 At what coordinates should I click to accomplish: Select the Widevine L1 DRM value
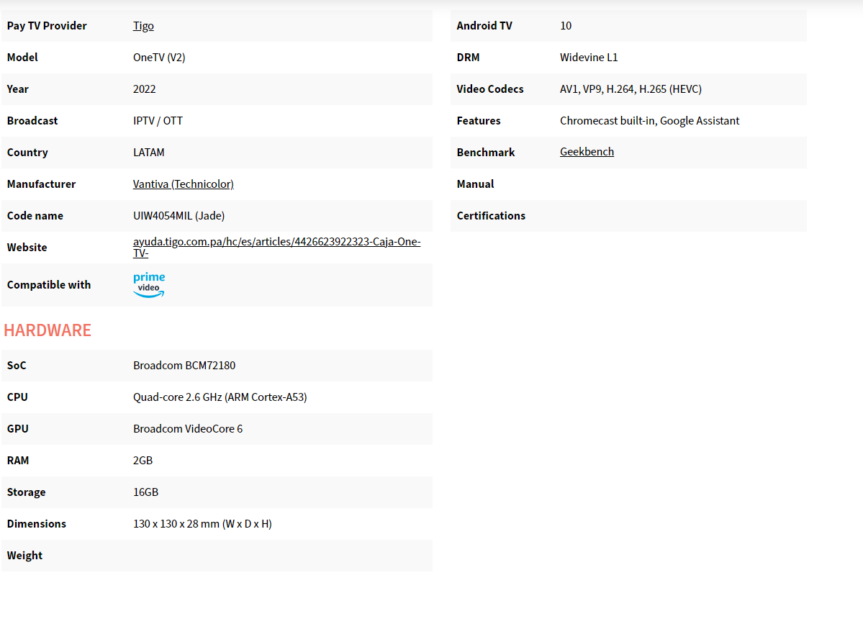tap(589, 58)
